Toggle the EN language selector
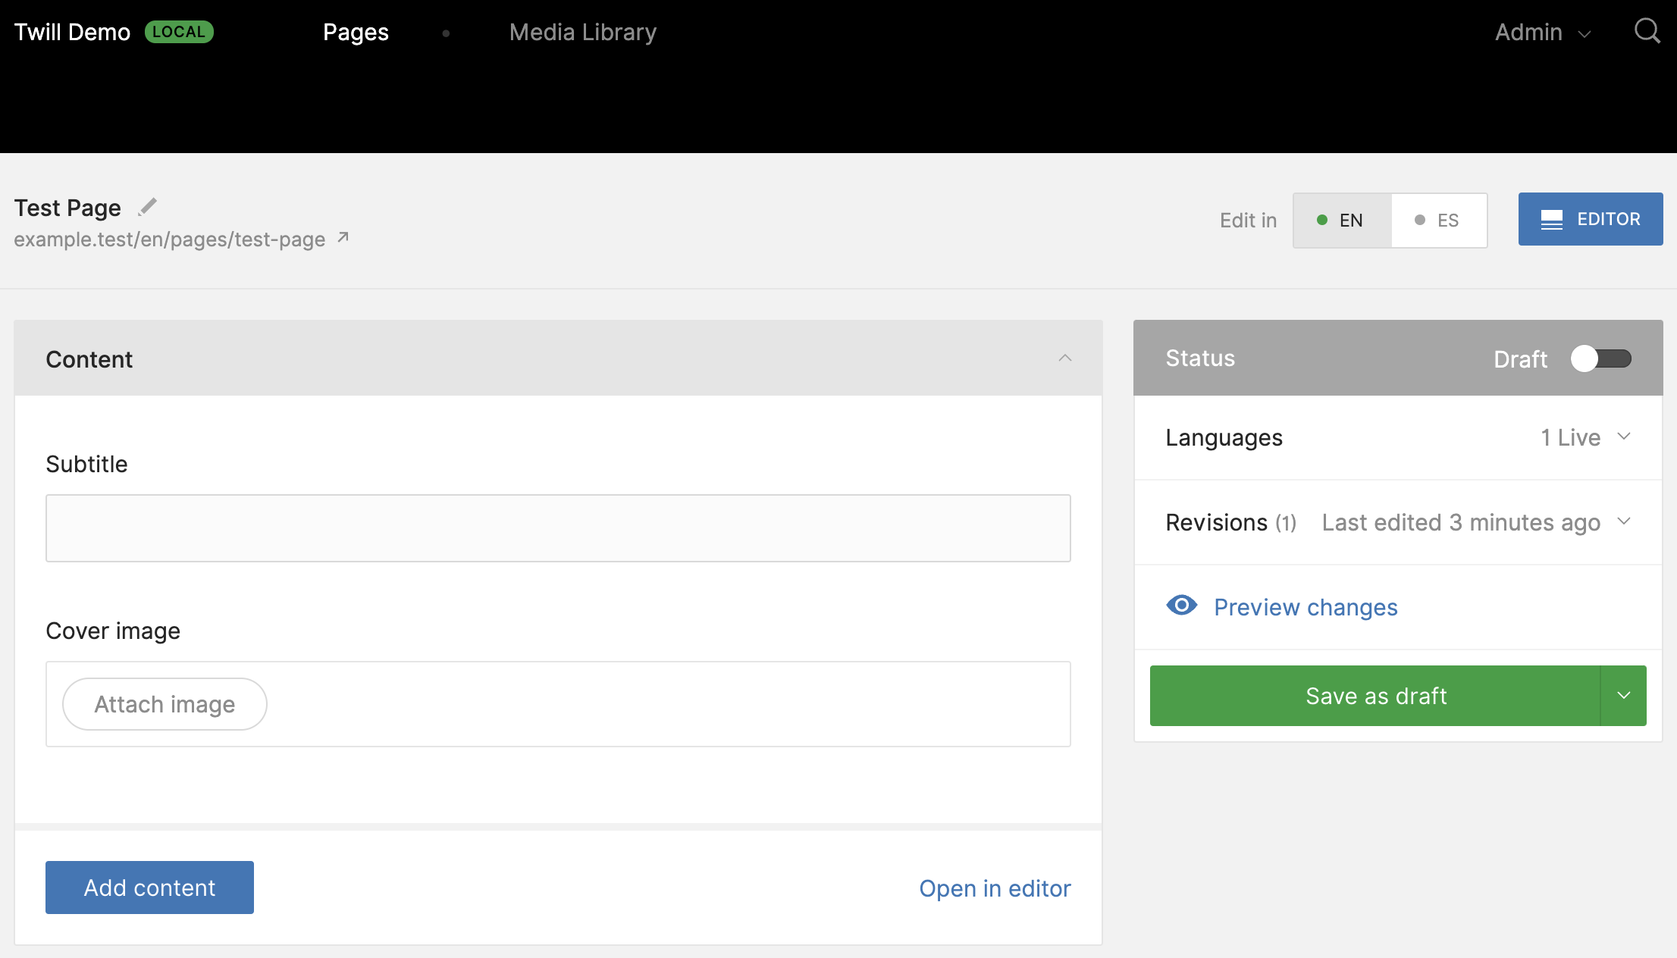1677x958 pixels. (x=1340, y=219)
